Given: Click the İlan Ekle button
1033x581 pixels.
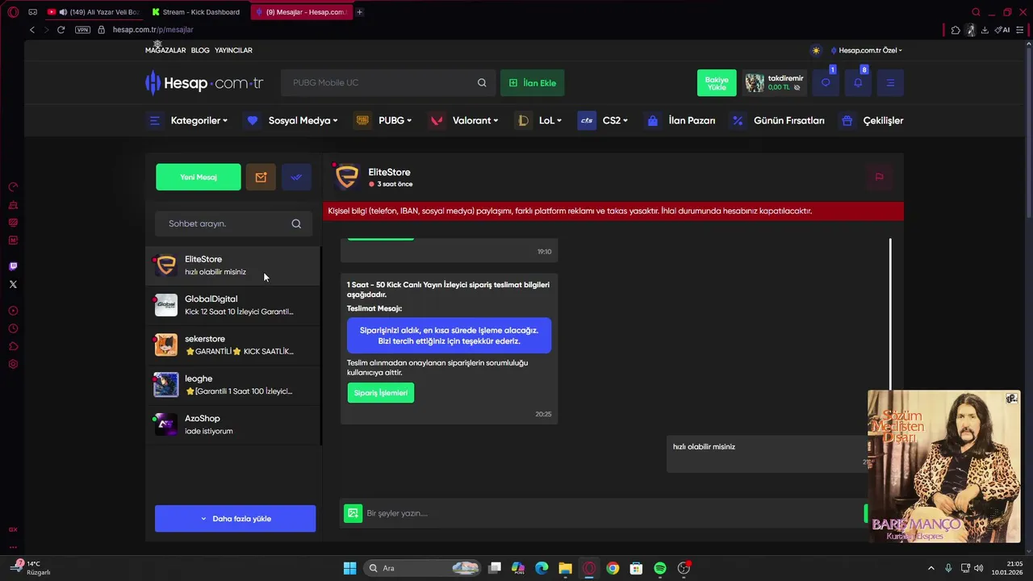Looking at the screenshot, I should coord(533,82).
